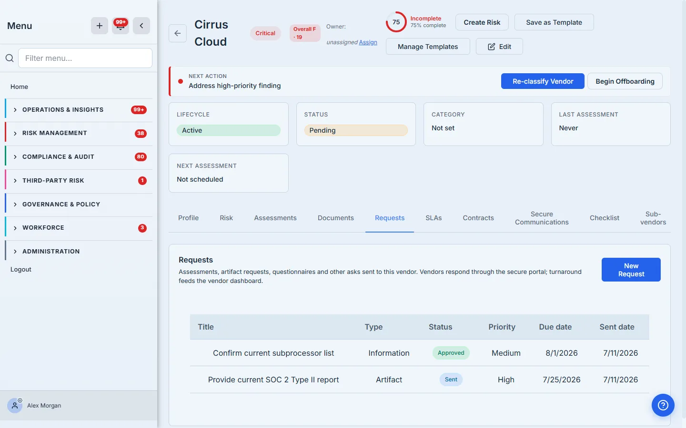Click the 7/25/2026 due date cell
Image resolution: width=686 pixels, height=428 pixels.
[x=562, y=379]
